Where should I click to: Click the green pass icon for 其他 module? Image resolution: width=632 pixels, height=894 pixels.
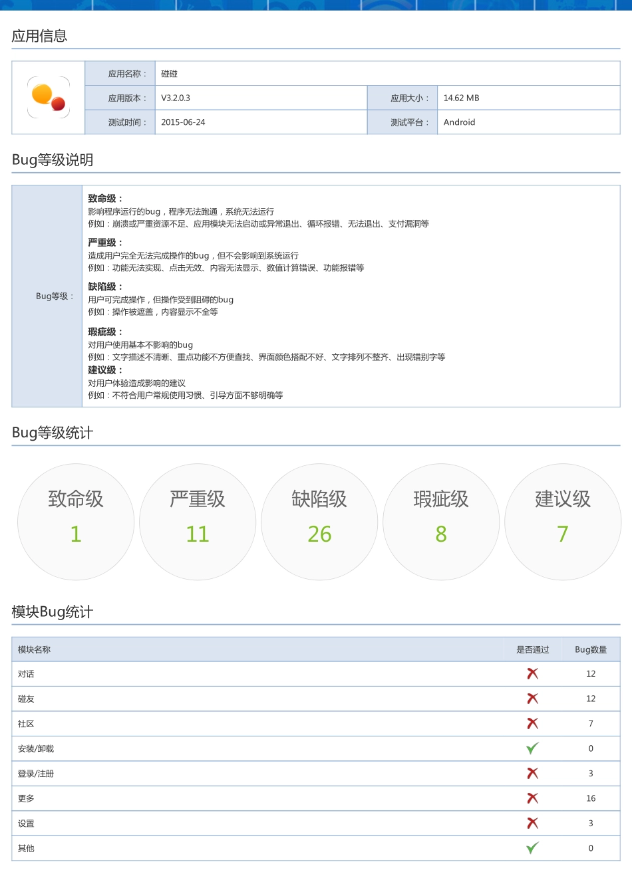coord(532,848)
